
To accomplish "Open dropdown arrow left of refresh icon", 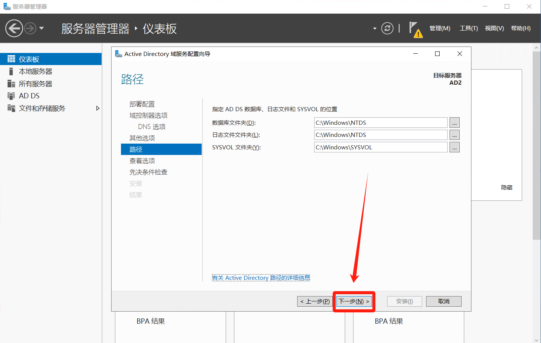I will click(x=375, y=28).
